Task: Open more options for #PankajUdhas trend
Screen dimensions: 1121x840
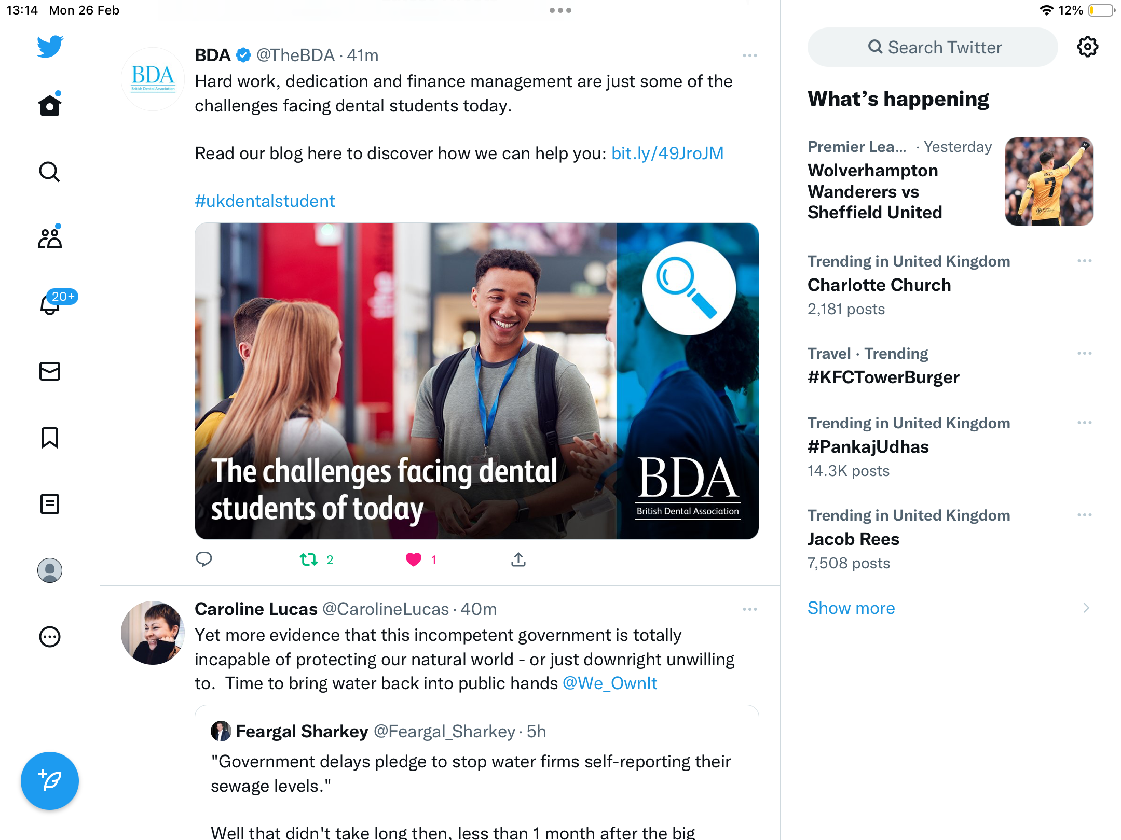Action: tap(1085, 423)
